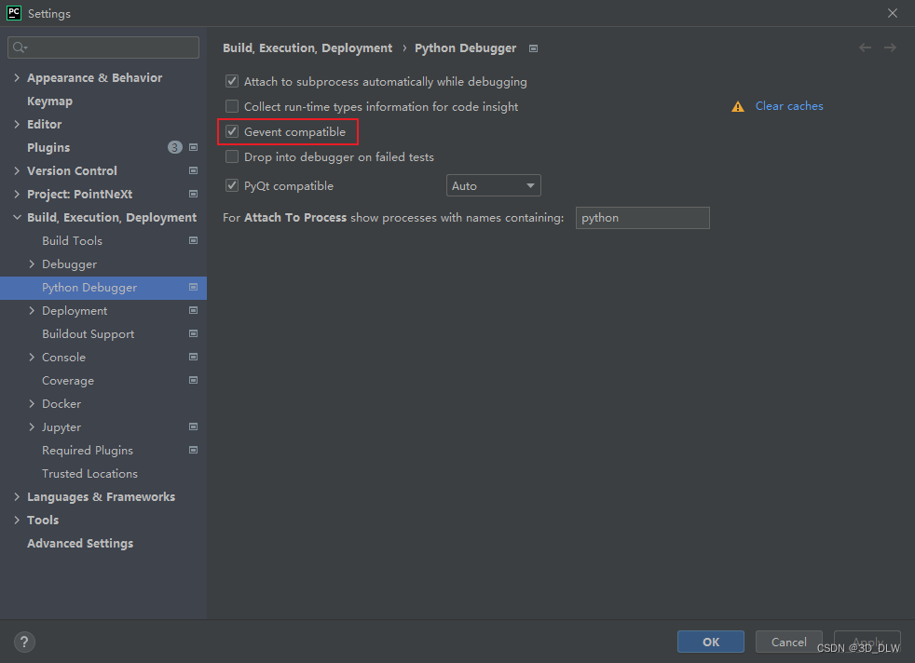915x663 pixels.
Task: Expand Appearance & Behavior section
Action: 17,77
